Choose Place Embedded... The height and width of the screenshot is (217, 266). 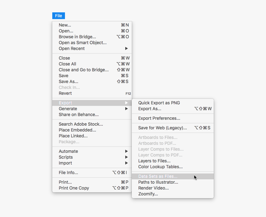tap(77, 130)
